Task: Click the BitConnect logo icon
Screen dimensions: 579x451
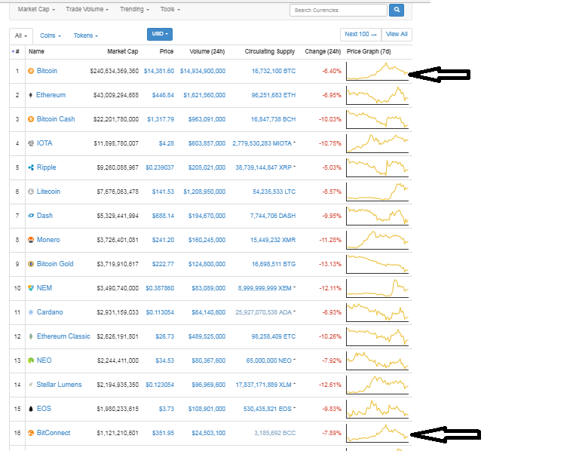Action: coord(31,433)
